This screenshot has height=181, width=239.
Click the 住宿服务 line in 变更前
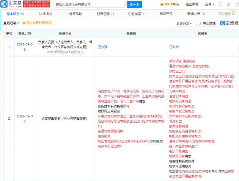[104, 136]
